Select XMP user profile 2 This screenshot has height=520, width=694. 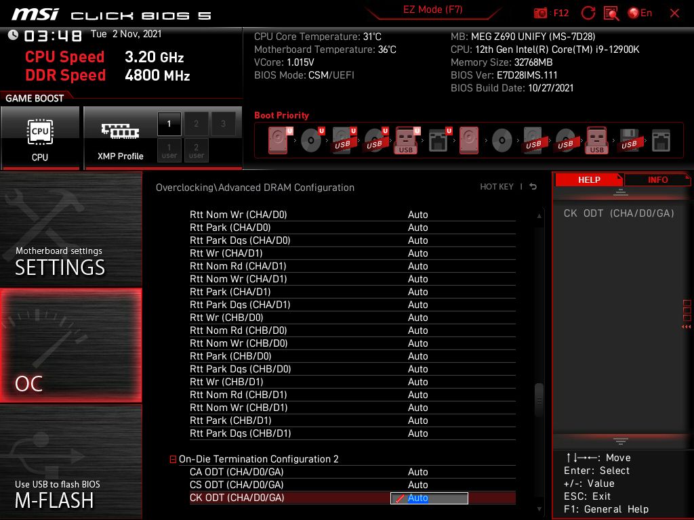pos(196,151)
